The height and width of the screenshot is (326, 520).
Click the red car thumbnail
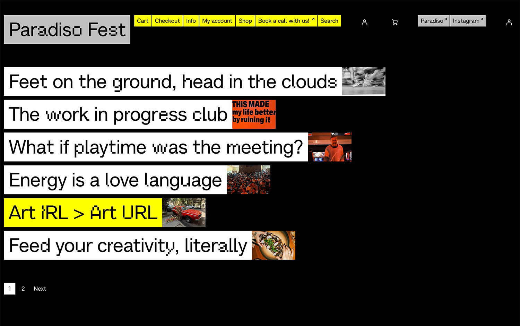pyautogui.click(x=184, y=213)
